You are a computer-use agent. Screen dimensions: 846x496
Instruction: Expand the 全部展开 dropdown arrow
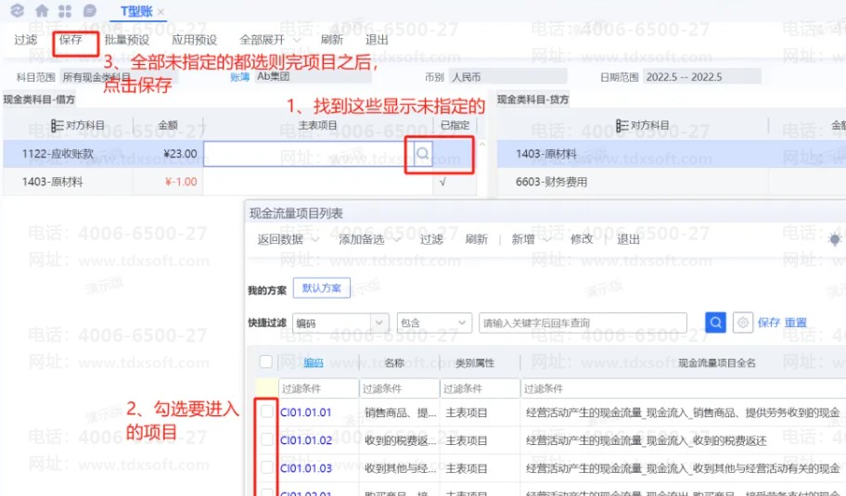tap(296, 41)
